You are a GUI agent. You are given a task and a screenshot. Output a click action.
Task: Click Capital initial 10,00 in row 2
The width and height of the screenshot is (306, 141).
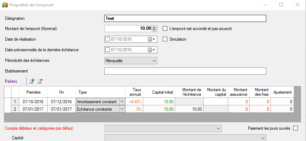point(159,109)
